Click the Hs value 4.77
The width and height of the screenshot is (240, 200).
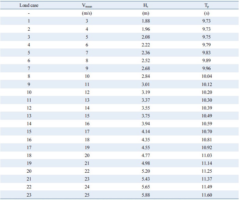[146, 155]
